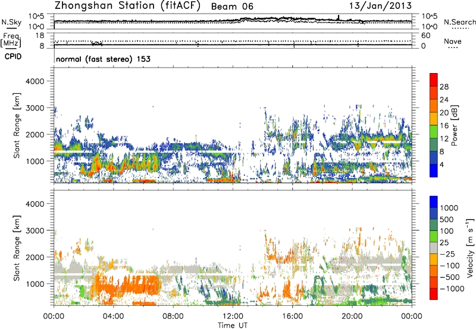The width and height of the screenshot is (476, 329).
Task: Pick the blue top segment of the Velocity colorbar
Action: pos(434,202)
